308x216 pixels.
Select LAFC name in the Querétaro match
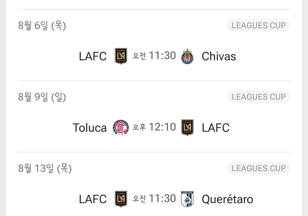(x=93, y=199)
